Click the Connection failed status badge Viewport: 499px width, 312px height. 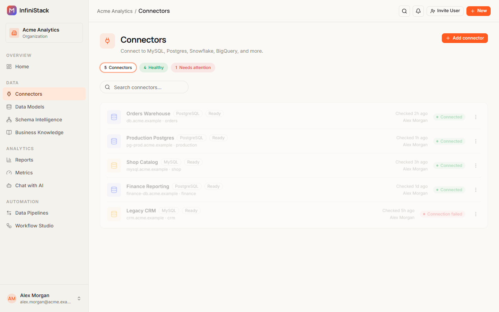click(443, 214)
